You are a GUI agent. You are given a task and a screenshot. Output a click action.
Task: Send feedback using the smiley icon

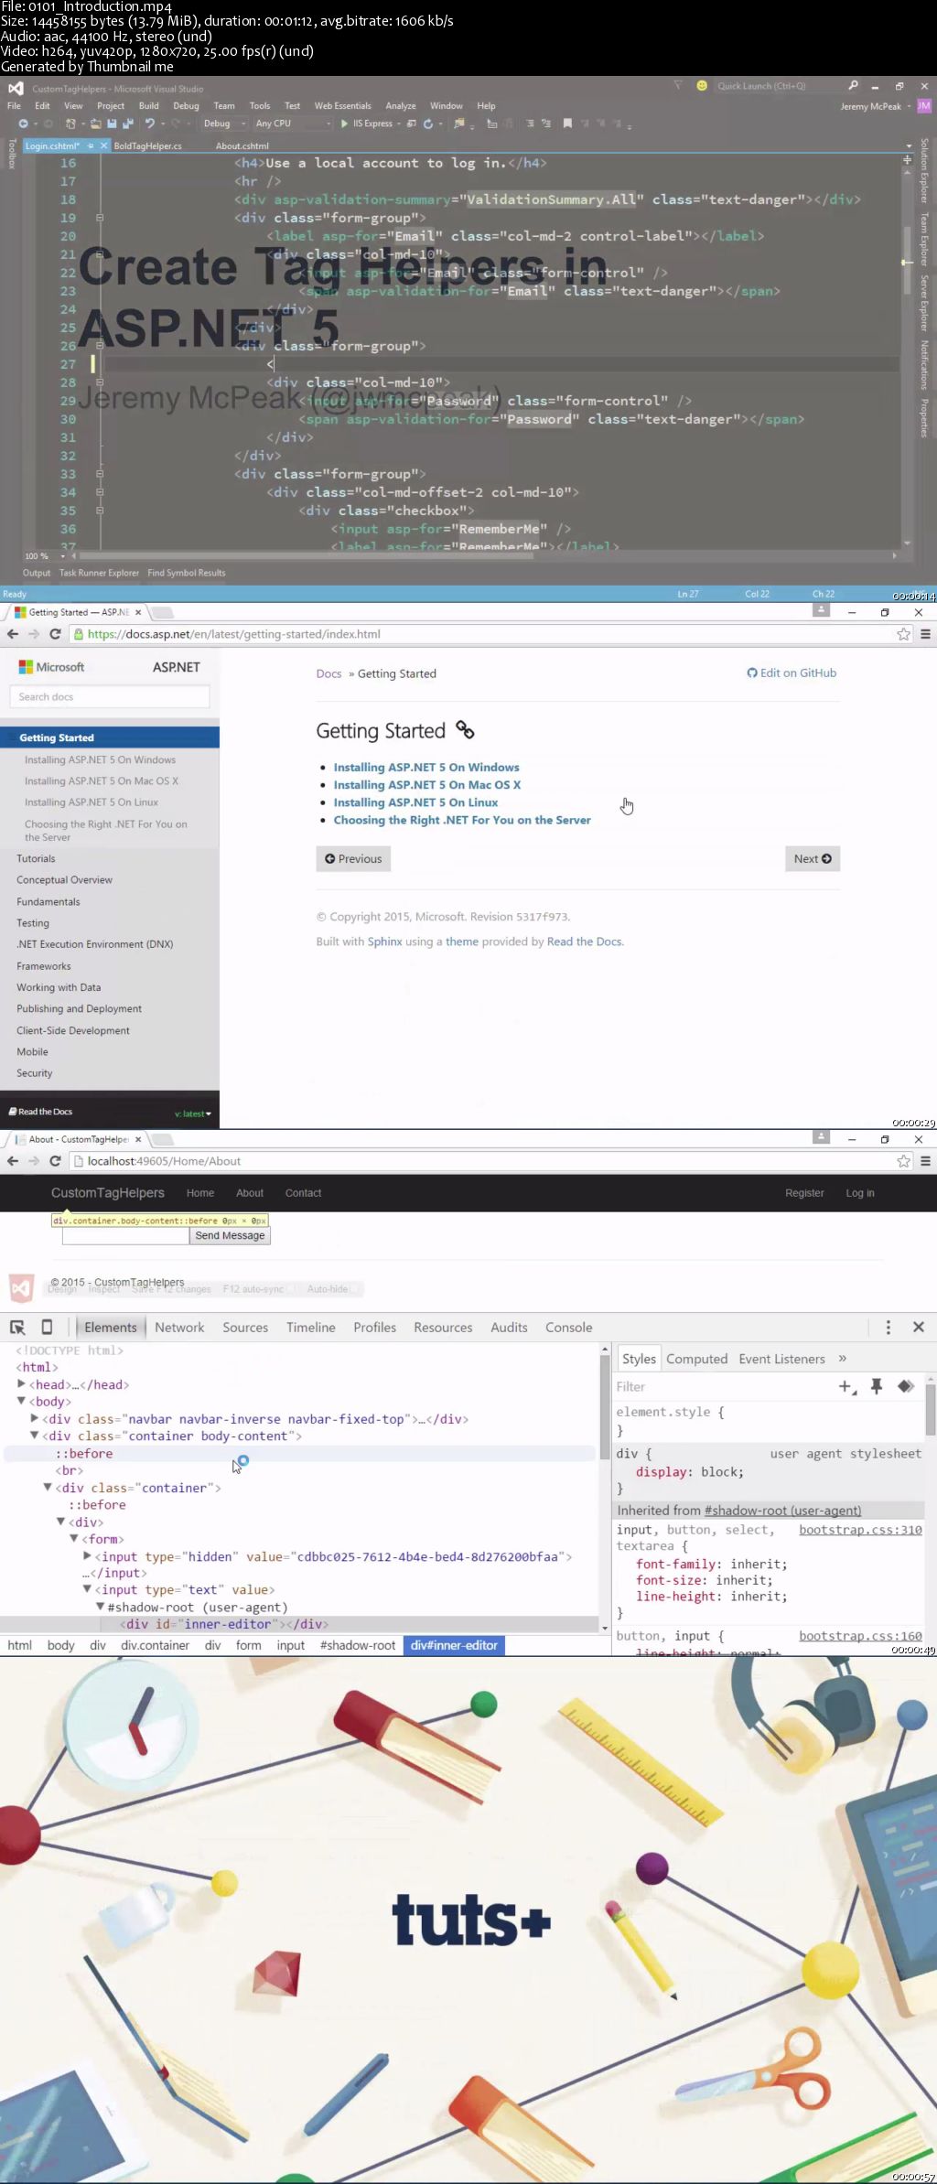coord(702,85)
